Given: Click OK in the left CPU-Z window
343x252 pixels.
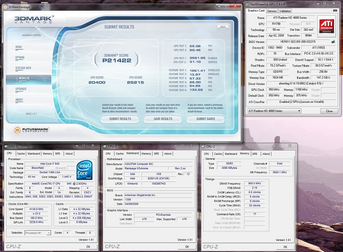Looking at the screenshot, I should pyautogui.click(x=88, y=247).
